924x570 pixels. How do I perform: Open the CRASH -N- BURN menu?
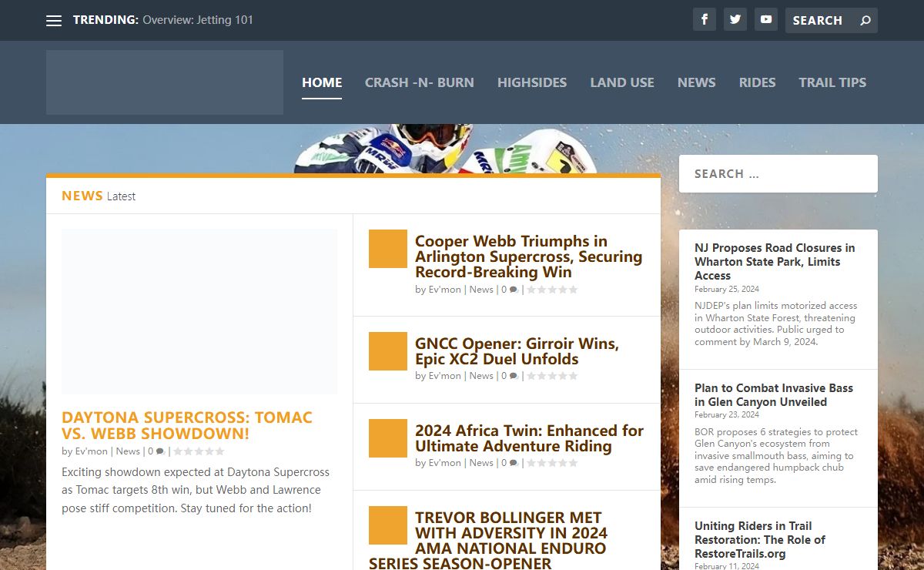420,82
